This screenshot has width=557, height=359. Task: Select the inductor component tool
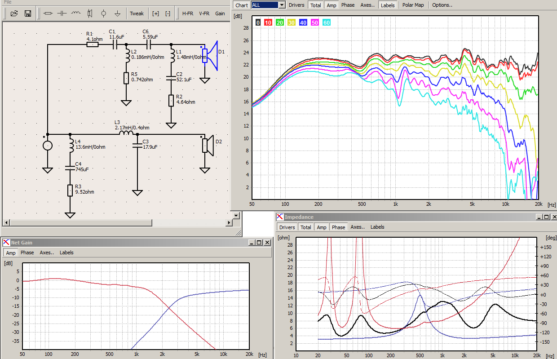[76, 13]
